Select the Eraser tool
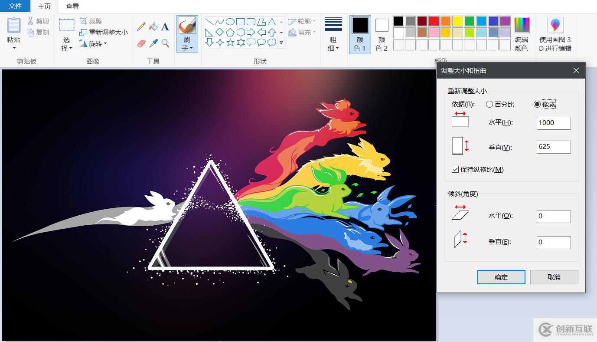The image size is (597, 342). point(141,43)
